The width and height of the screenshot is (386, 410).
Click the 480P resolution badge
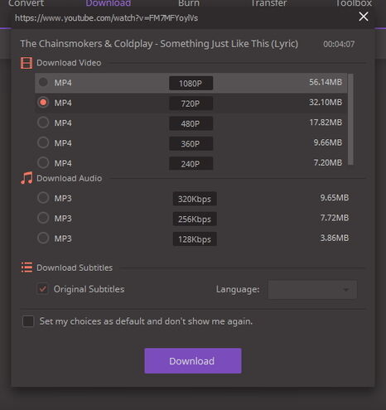coord(191,123)
